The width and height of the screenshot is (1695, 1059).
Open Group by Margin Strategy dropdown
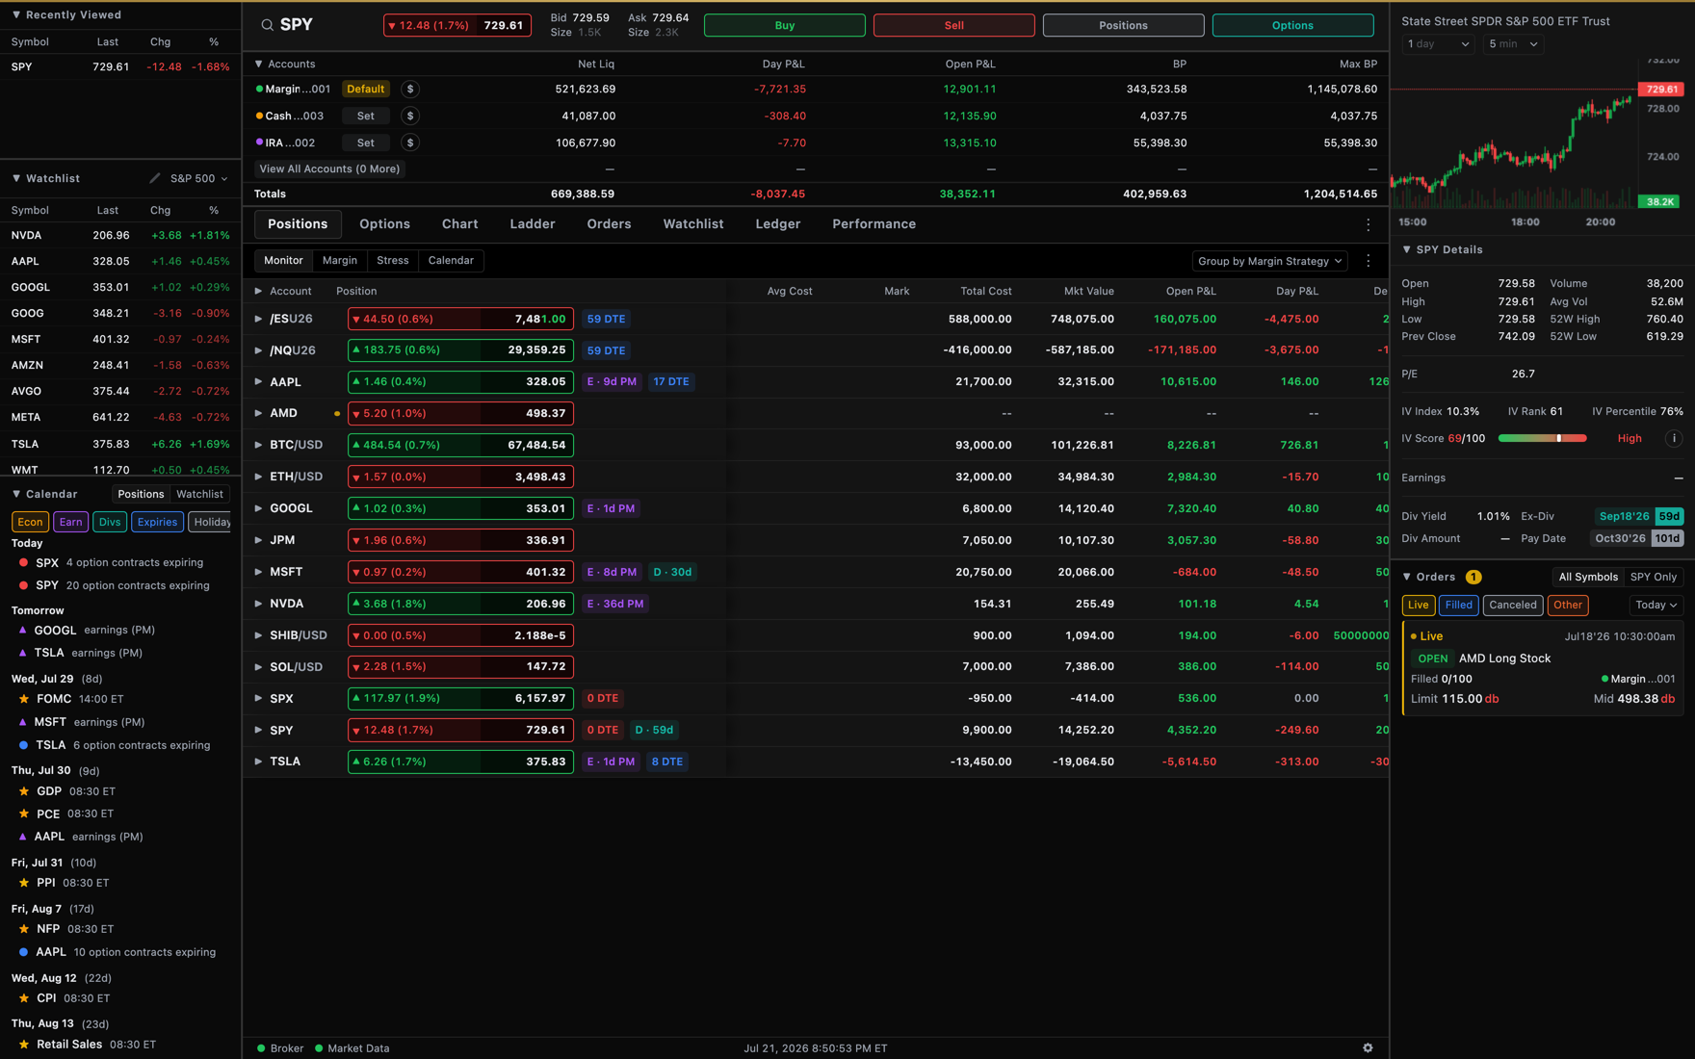[x=1269, y=261]
